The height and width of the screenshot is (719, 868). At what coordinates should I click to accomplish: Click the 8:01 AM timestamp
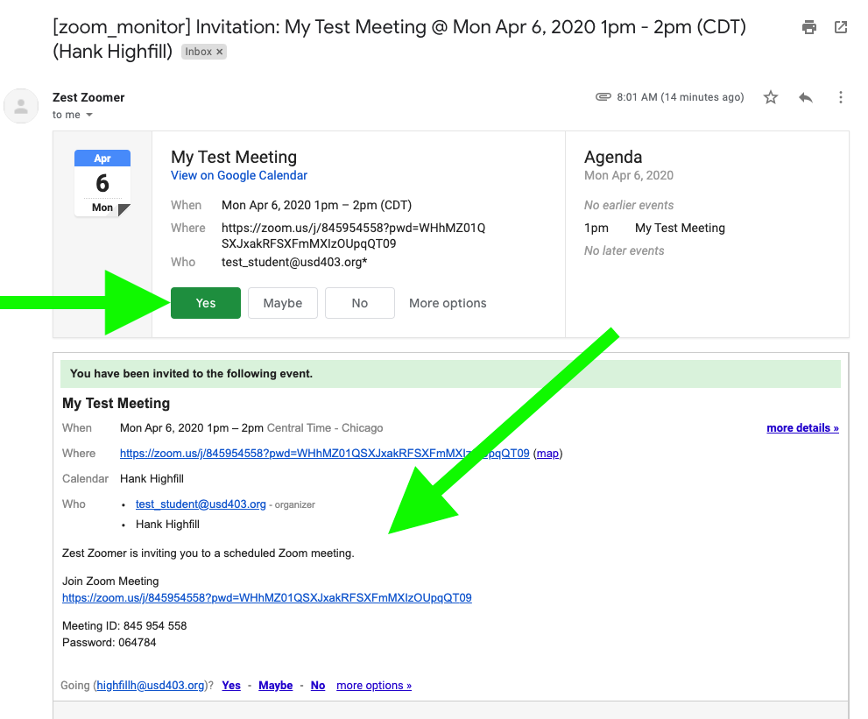(681, 97)
